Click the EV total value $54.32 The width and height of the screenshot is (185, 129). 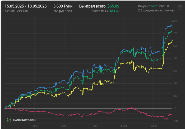tap(114, 11)
